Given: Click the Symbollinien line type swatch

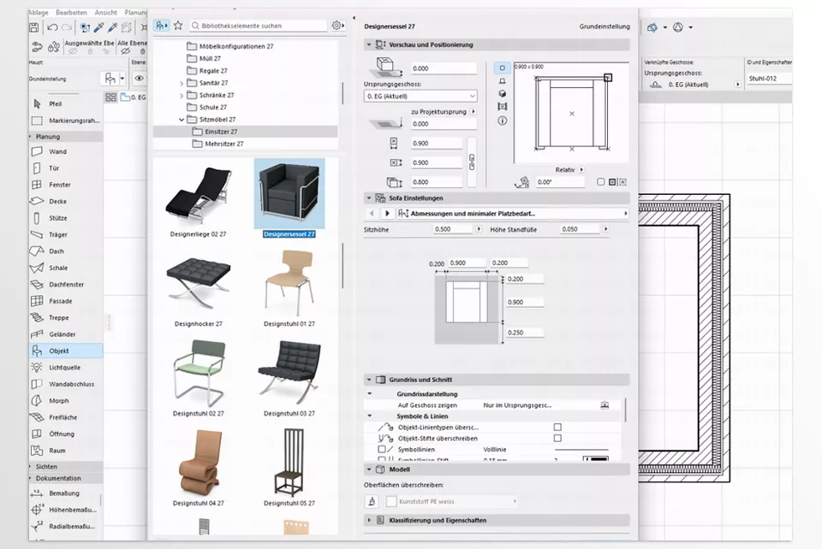Looking at the screenshot, I should click(x=581, y=449).
